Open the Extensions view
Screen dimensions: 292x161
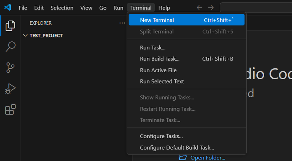tap(10, 110)
